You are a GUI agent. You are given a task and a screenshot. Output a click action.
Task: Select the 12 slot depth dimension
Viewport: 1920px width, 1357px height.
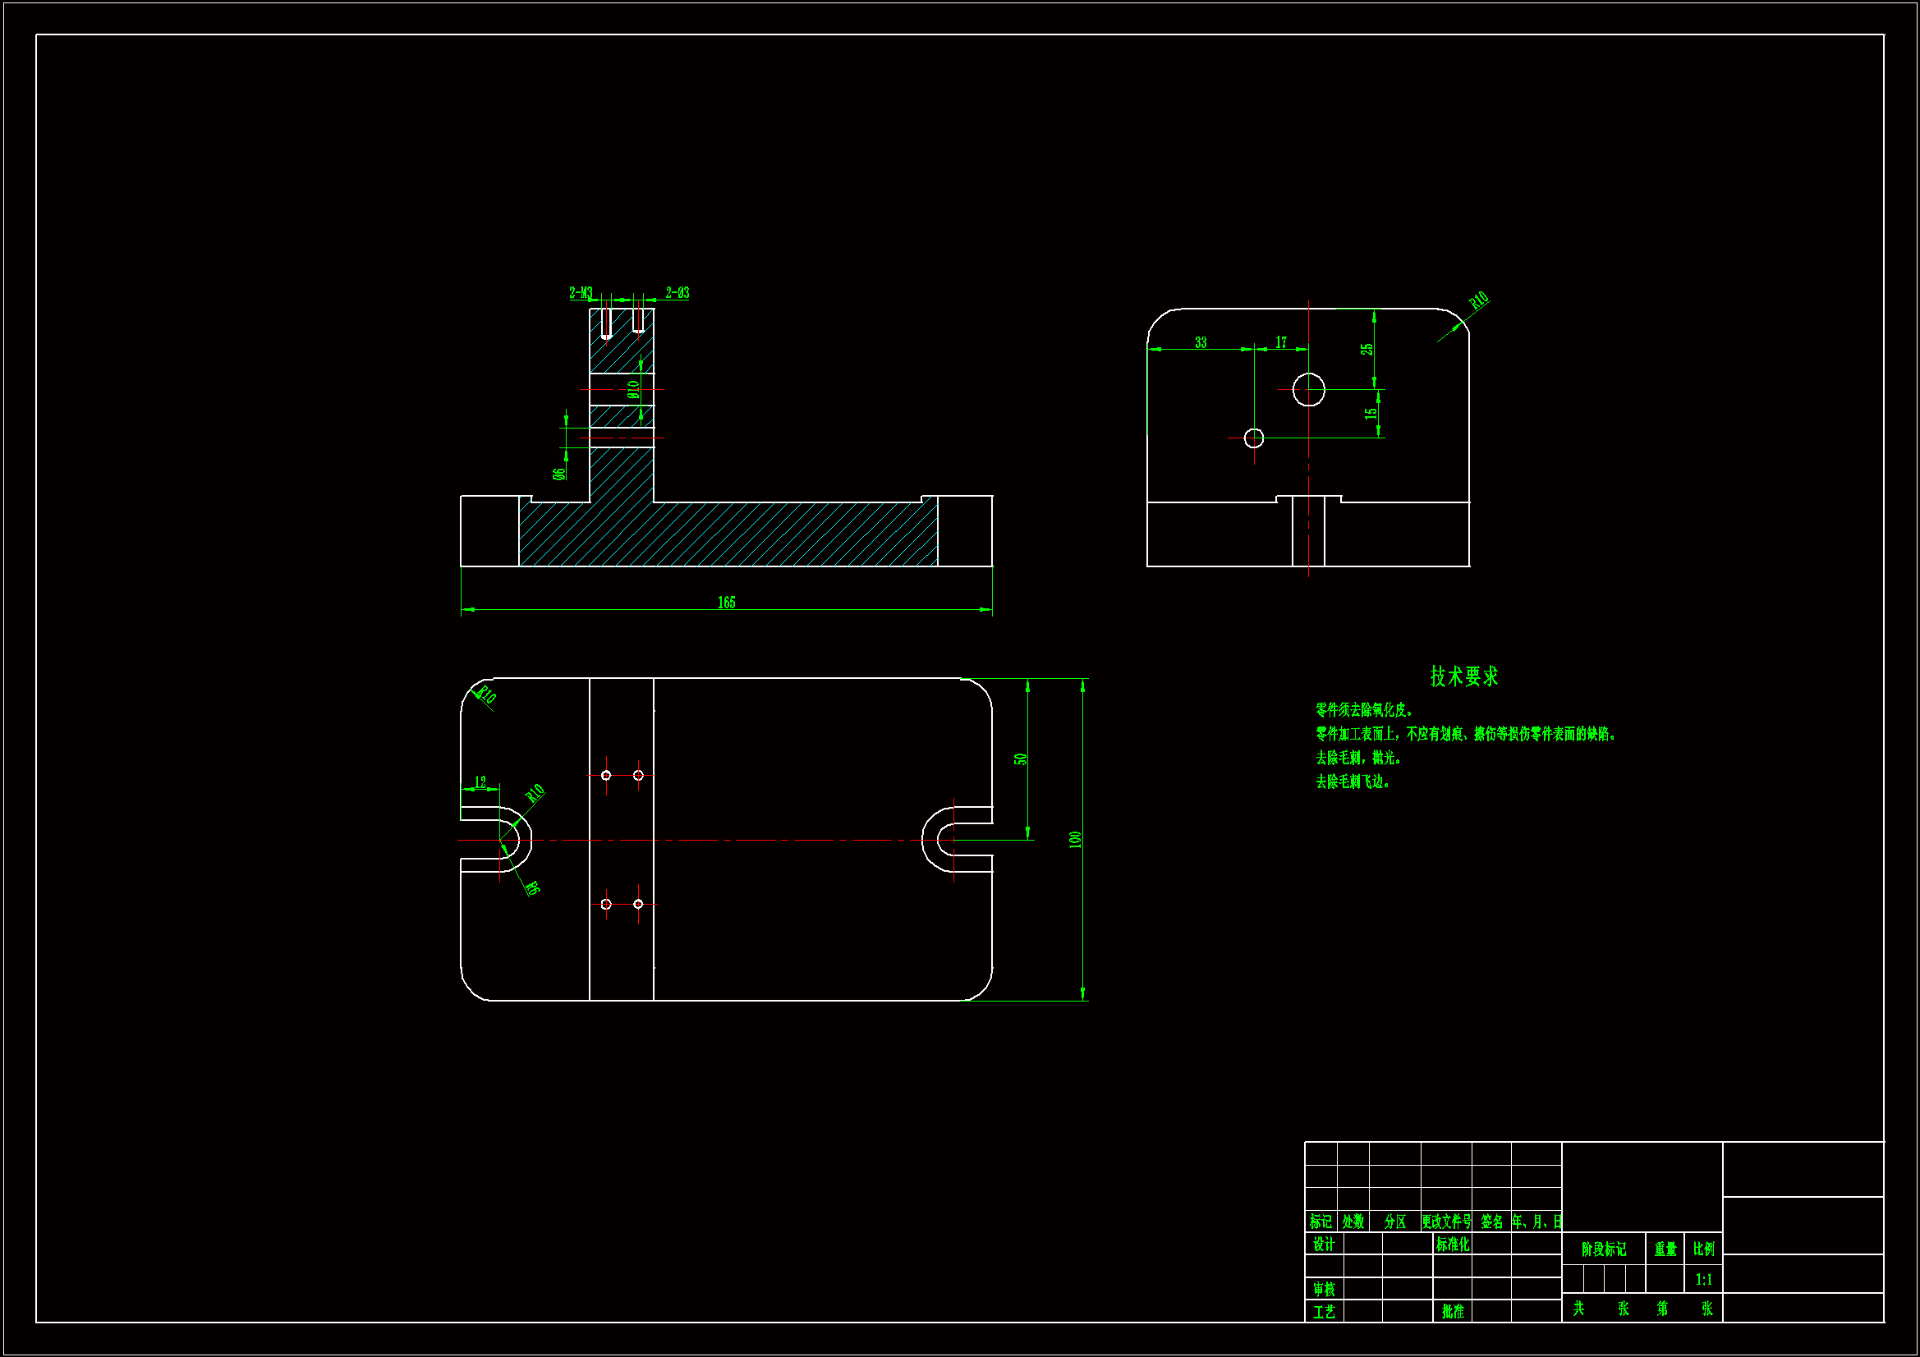click(x=480, y=782)
